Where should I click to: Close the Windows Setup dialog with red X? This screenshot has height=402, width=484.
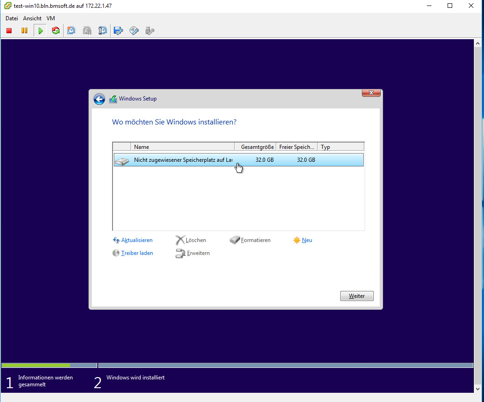[371, 93]
